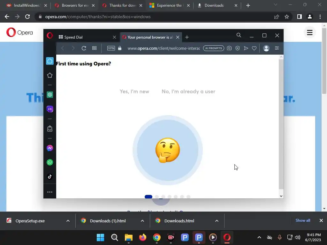The height and width of the screenshot is (245, 327).
Task: Open File Explorer from taskbar
Action: [x=129, y=237]
